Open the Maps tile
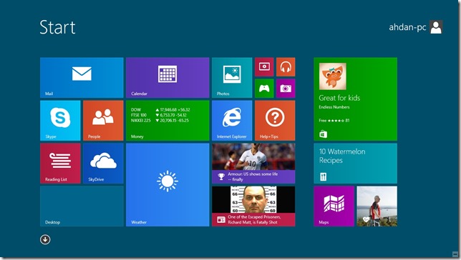The image size is (461, 260). tap(334, 206)
